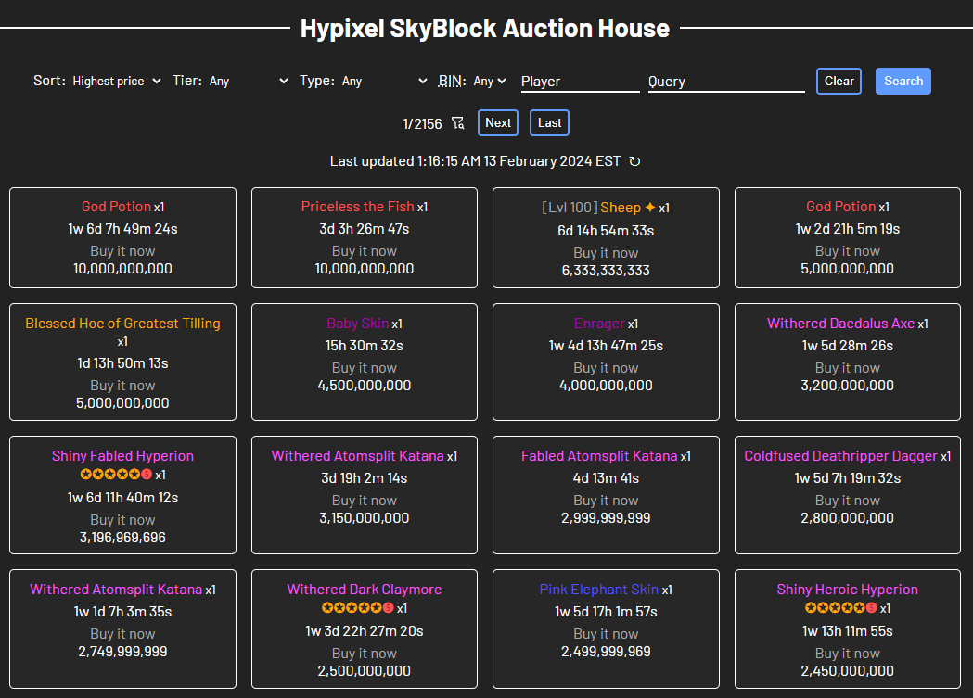Screen dimensions: 973x698
Task: Open the Lvl 100 Sheep auction
Action: point(606,238)
